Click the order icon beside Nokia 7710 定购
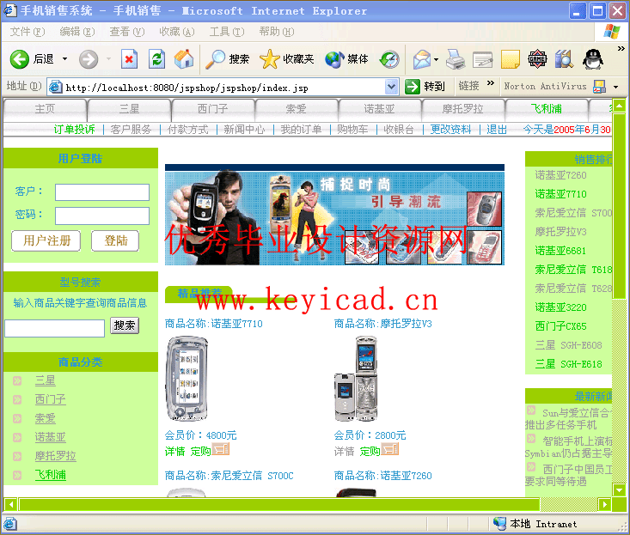Viewport: 630px width, 535px height. pyautogui.click(x=222, y=450)
